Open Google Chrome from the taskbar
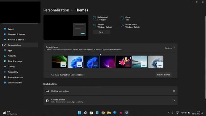 click(x=103, y=113)
